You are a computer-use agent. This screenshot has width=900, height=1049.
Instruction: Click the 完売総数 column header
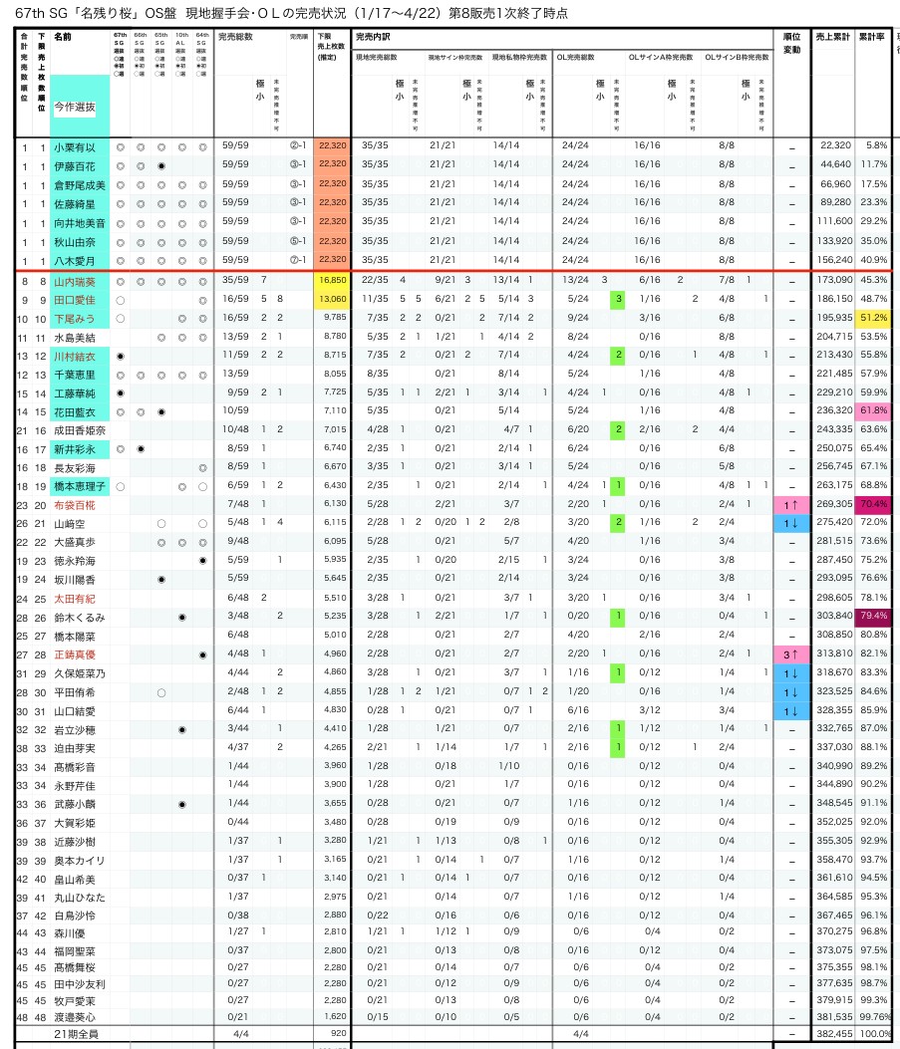coord(235,36)
